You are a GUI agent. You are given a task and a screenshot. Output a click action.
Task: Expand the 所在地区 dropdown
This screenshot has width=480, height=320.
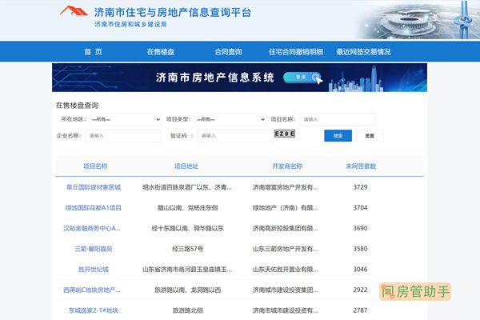[x=126, y=119]
